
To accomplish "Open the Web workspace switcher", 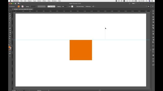I will pyautogui.click(x=134, y=4).
